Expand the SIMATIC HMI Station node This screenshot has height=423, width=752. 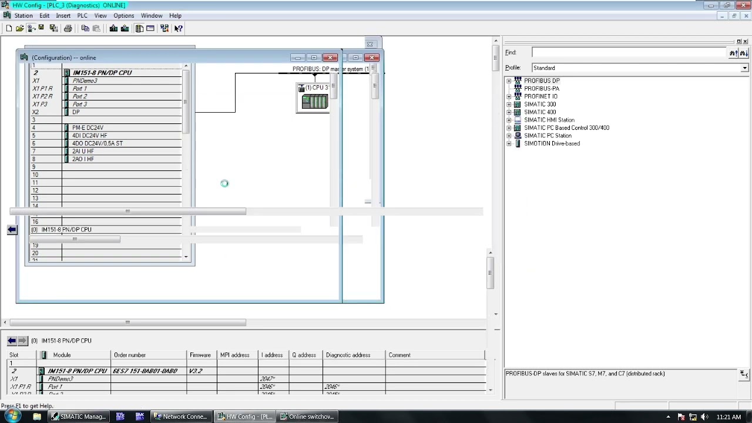(509, 120)
